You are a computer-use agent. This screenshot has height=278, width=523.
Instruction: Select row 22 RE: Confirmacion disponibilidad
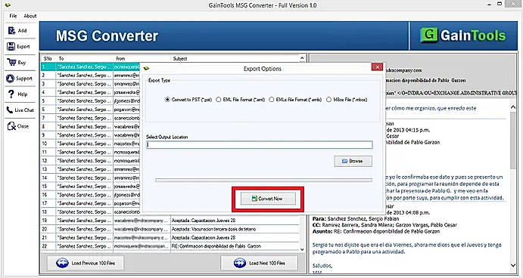(170, 246)
